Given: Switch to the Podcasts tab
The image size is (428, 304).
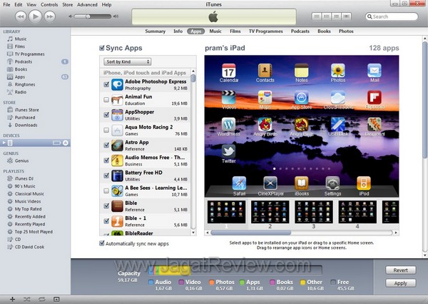Looking at the screenshot, I should (300, 31).
